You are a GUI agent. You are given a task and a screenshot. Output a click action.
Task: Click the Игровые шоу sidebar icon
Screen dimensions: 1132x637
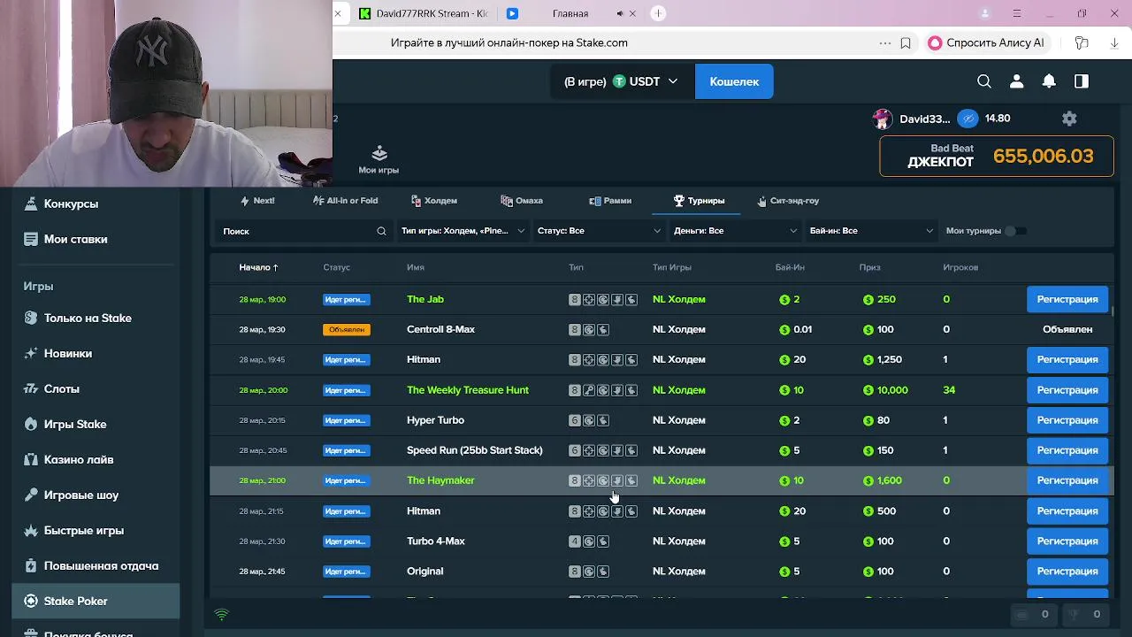[31, 495]
